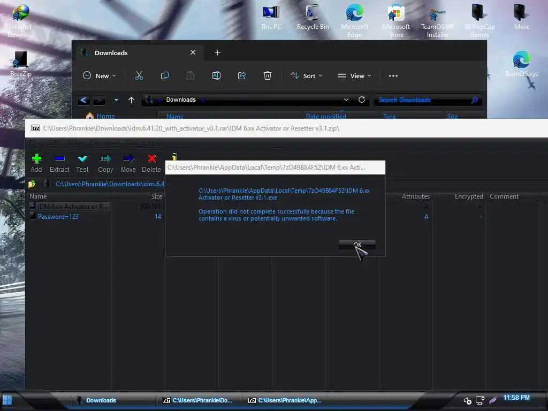Open the TeamOS VIP Installer icon
Screen dimensions: 548x411
(x=438, y=20)
